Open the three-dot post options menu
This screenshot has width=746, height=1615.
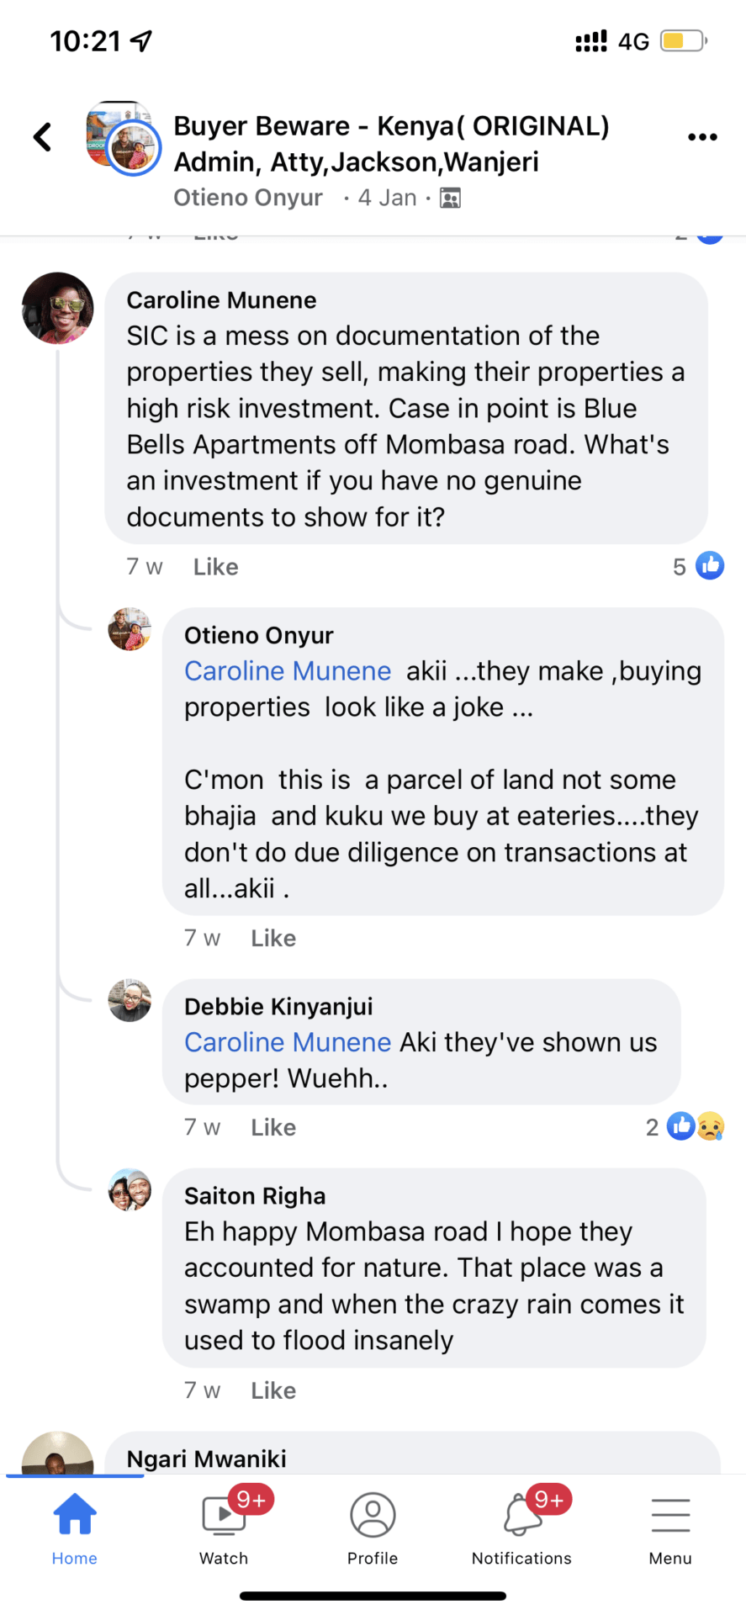point(701,137)
